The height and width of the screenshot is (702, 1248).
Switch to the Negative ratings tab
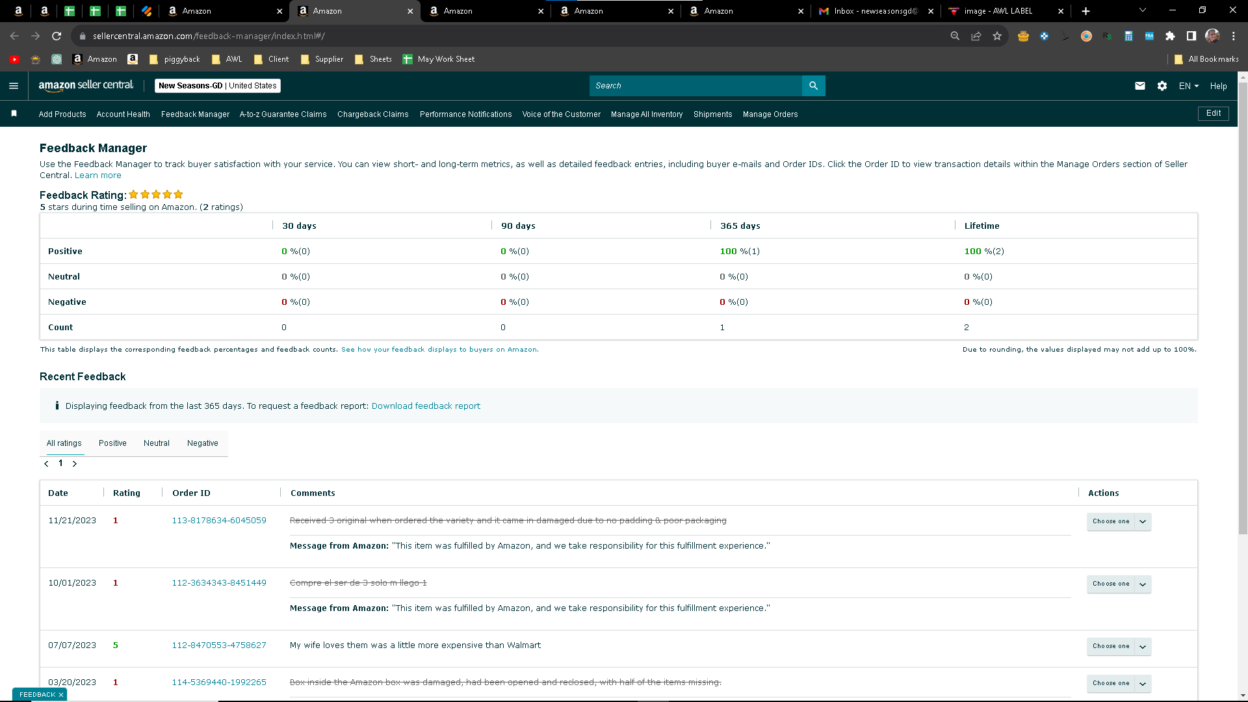pos(203,443)
